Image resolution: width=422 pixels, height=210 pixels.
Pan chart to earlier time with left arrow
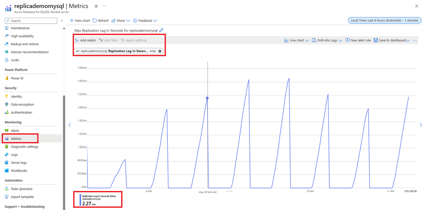pyautogui.click(x=69, y=125)
